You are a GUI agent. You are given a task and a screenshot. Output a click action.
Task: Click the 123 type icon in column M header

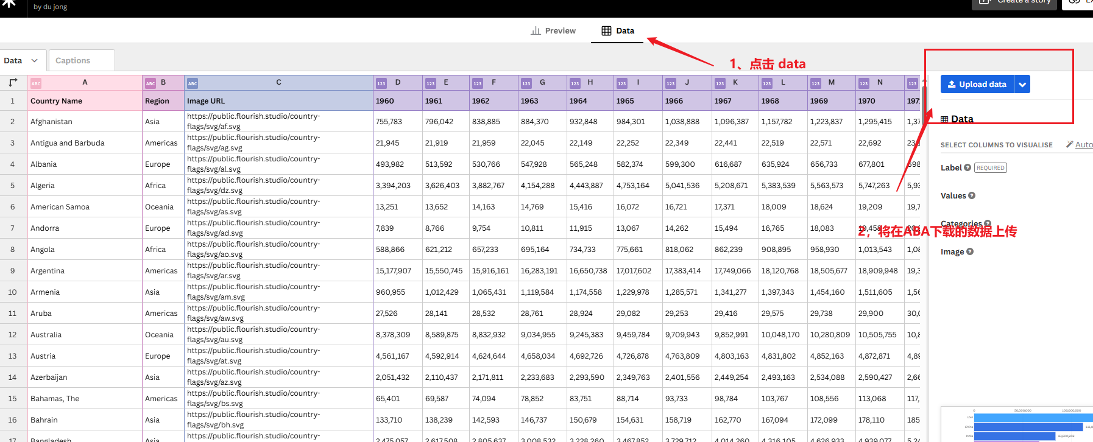[816, 83]
